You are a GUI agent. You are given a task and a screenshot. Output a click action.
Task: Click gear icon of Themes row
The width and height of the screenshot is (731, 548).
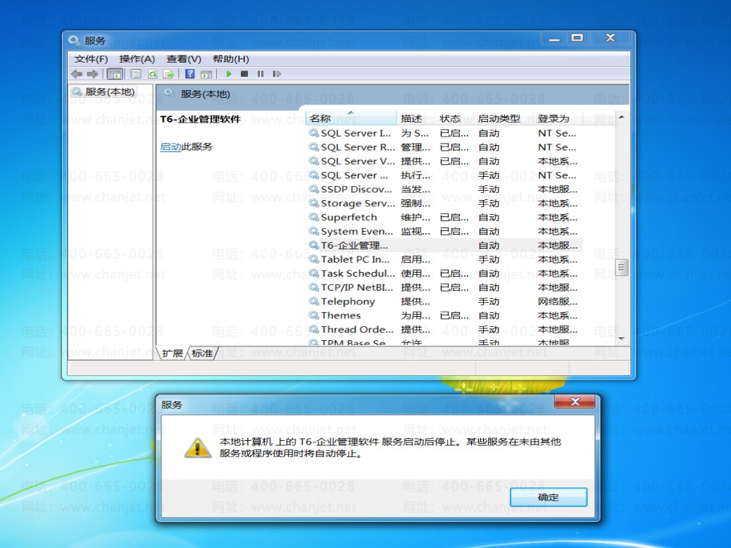click(x=314, y=316)
